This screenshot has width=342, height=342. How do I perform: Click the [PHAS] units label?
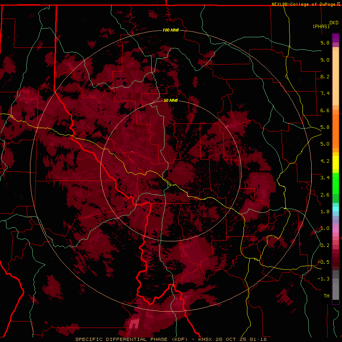tap(321, 26)
